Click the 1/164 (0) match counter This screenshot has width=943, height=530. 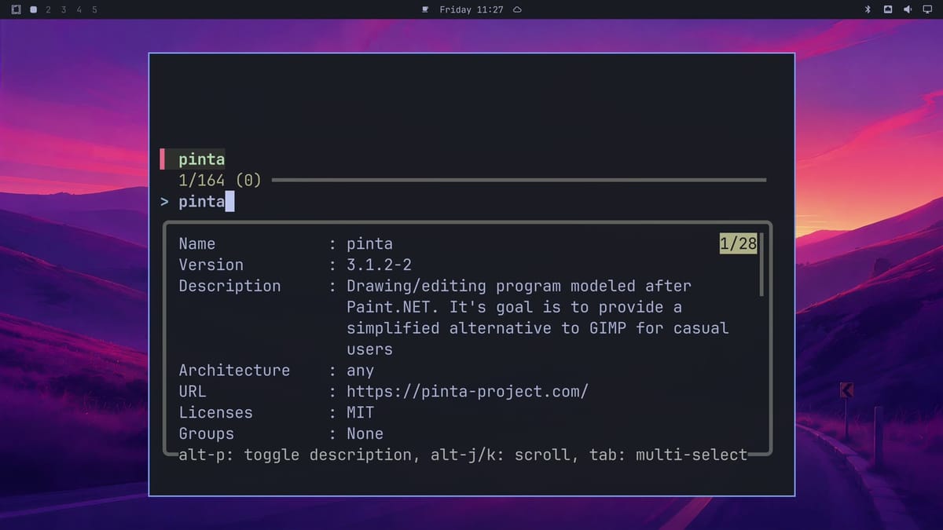tap(220, 181)
